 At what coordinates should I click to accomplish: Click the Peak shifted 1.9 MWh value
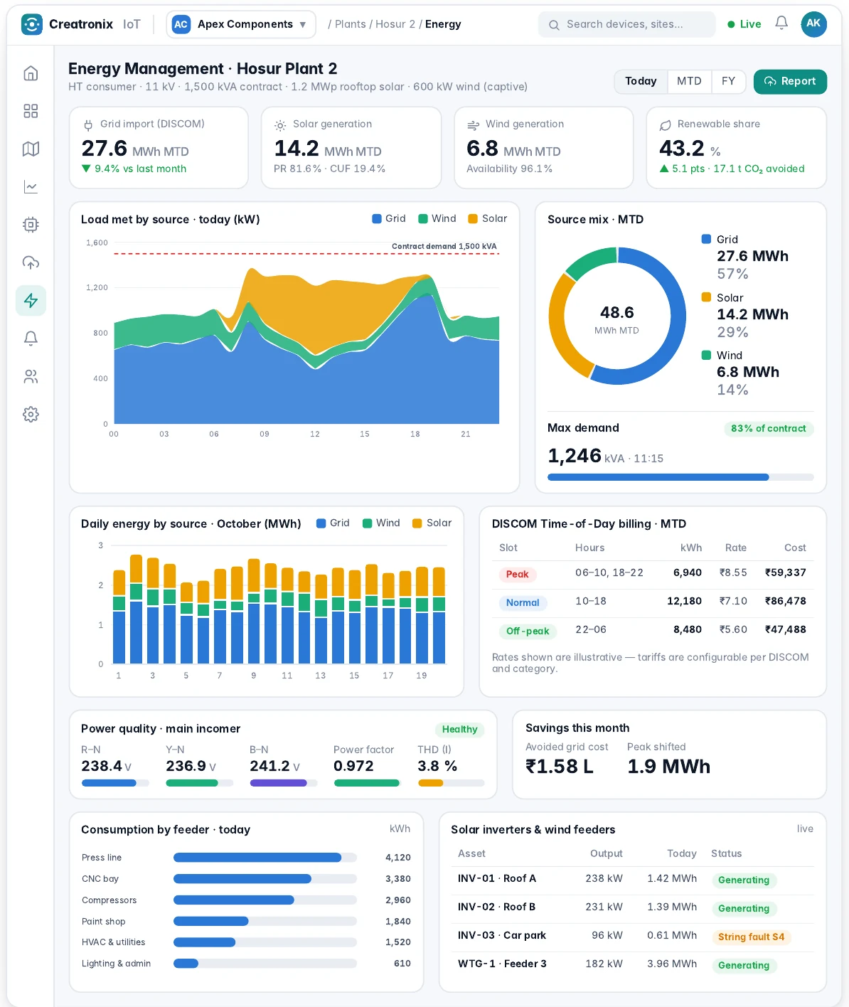click(668, 767)
